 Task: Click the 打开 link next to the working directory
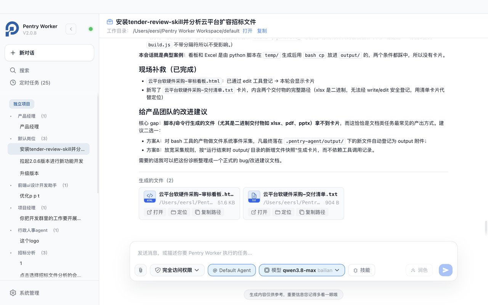click(x=247, y=31)
